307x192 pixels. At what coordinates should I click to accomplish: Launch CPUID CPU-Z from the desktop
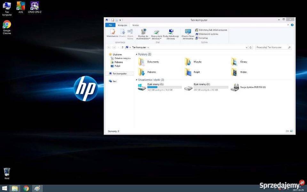(x=34, y=6)
